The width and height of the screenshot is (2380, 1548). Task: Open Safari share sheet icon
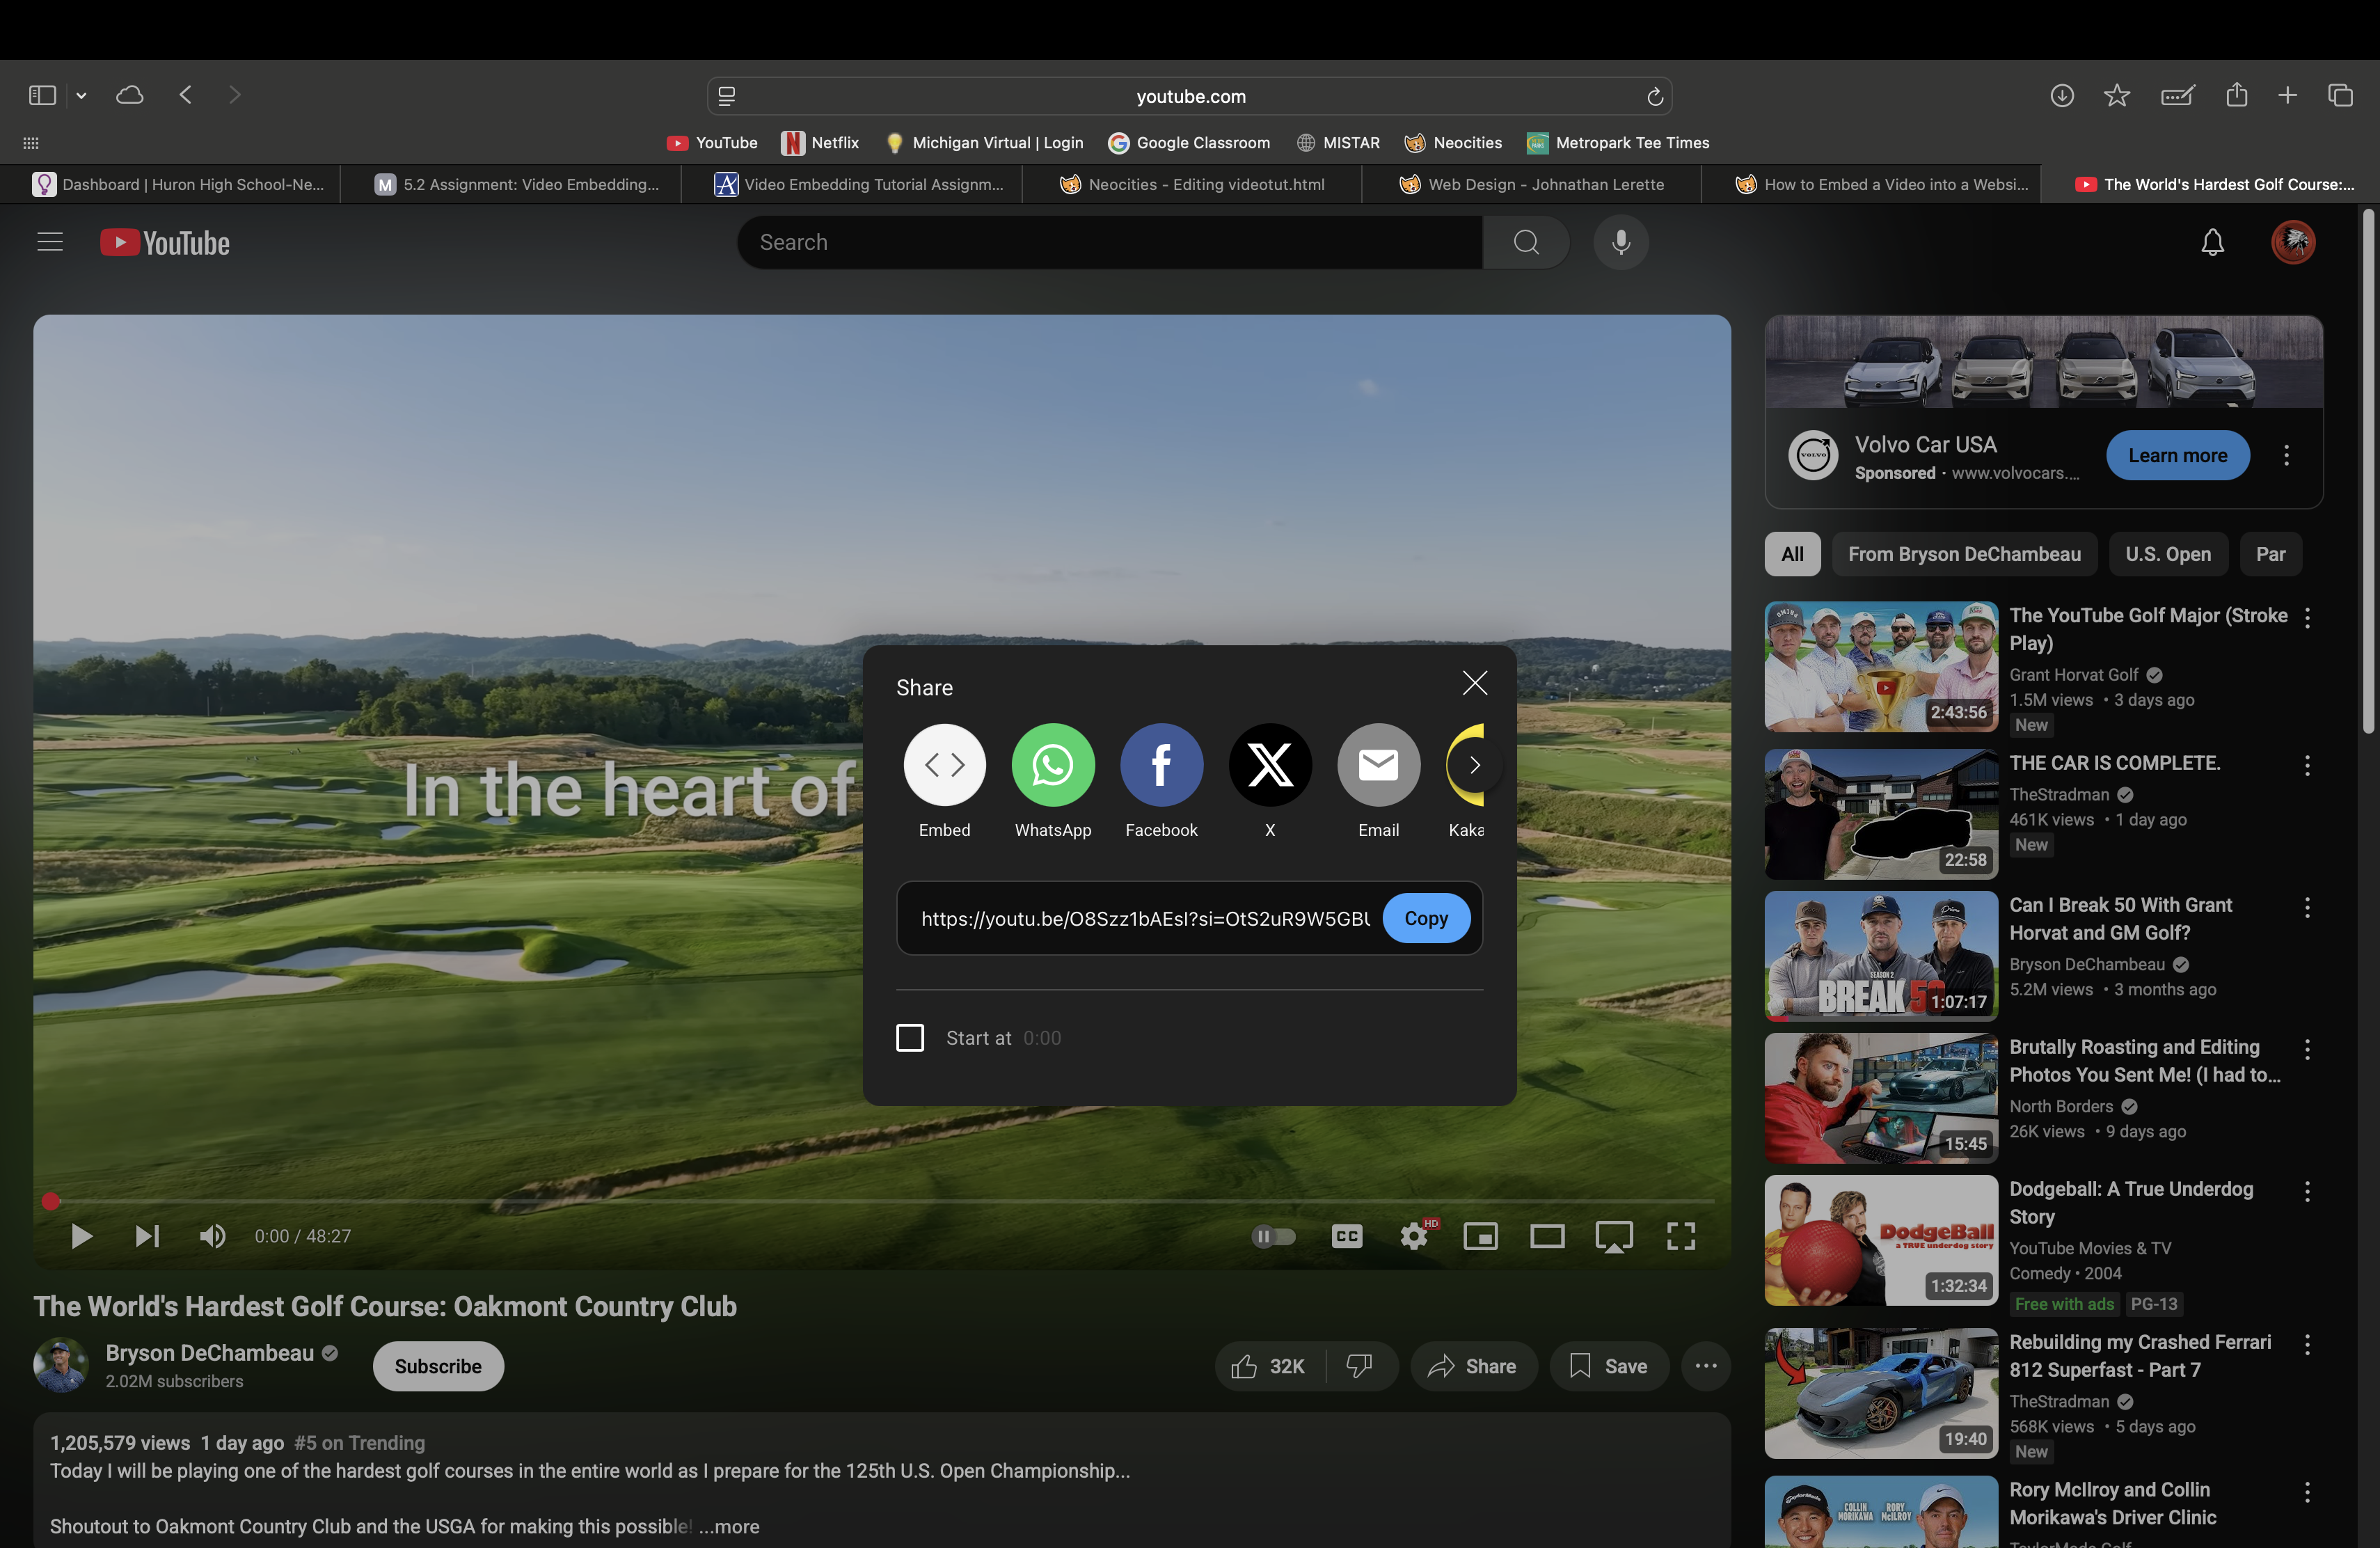[x=2237, y=95]
